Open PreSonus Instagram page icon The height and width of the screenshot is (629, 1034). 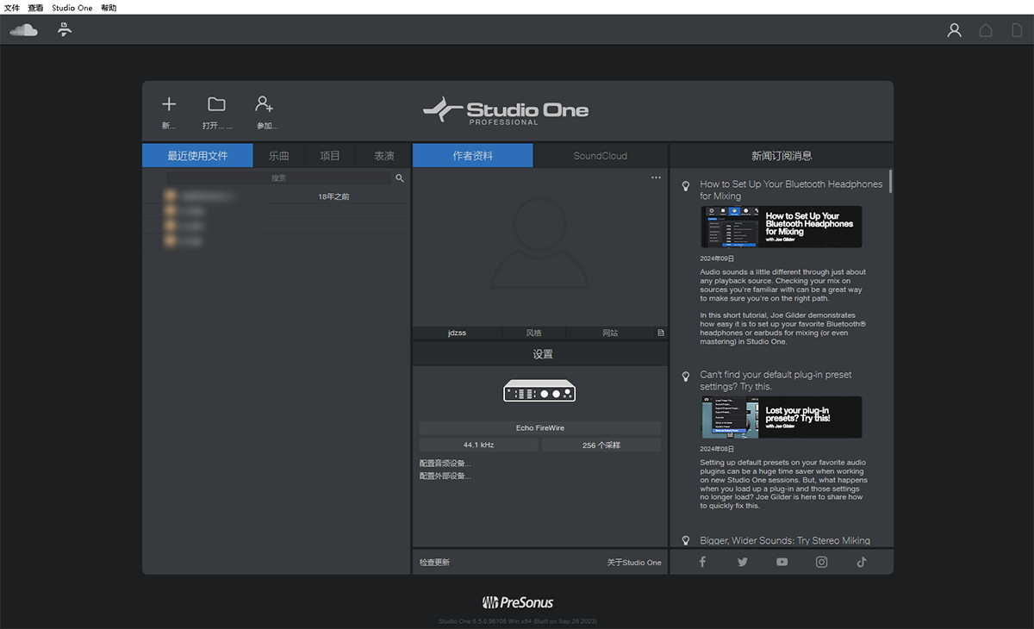pos(822,562)
